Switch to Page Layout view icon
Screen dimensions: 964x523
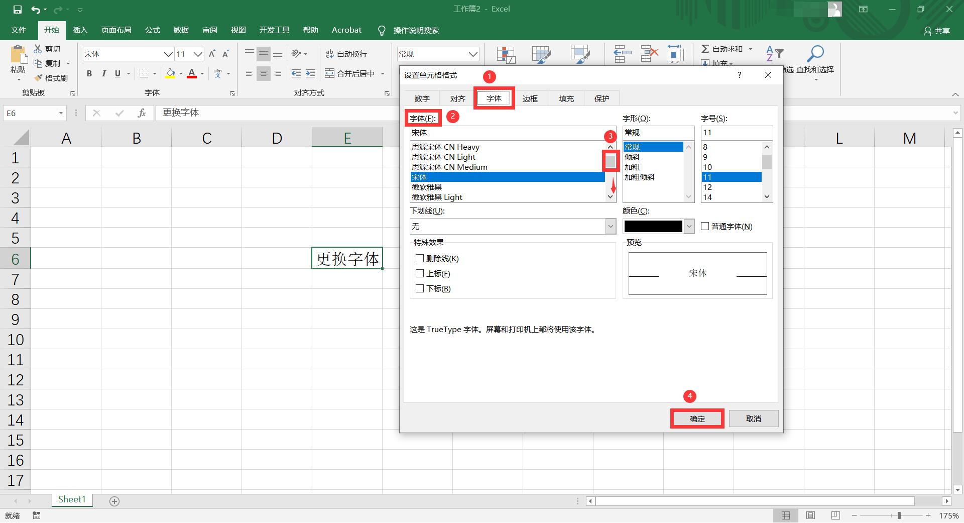(x=810, y=515)
